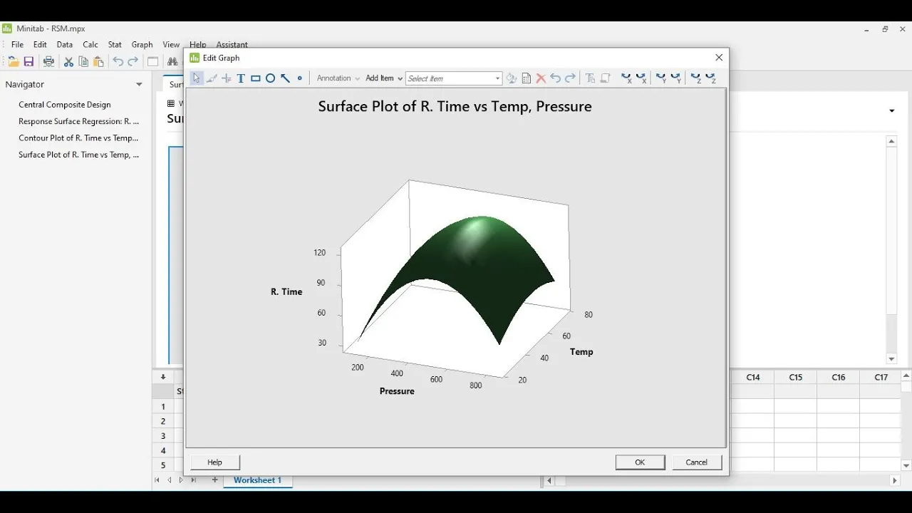Screen dimensions: 912x513
Task: Select worksheet row 3 header
Action: [163, 436]
